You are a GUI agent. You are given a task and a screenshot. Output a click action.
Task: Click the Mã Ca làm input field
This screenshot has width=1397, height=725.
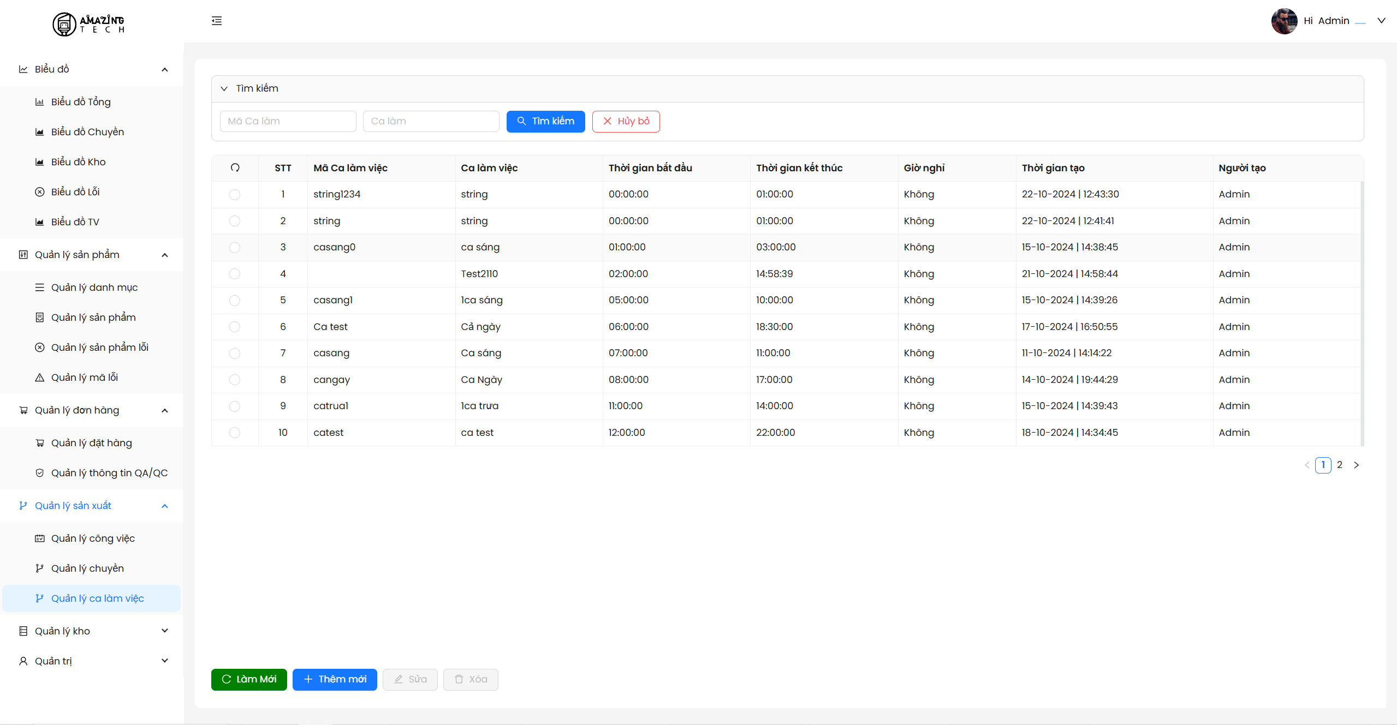point(288,121)
